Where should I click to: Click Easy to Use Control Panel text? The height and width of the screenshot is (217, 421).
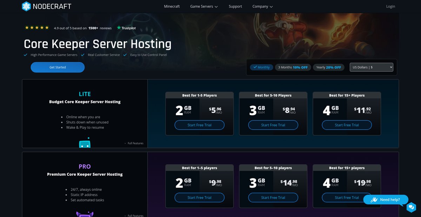[148, 55]
